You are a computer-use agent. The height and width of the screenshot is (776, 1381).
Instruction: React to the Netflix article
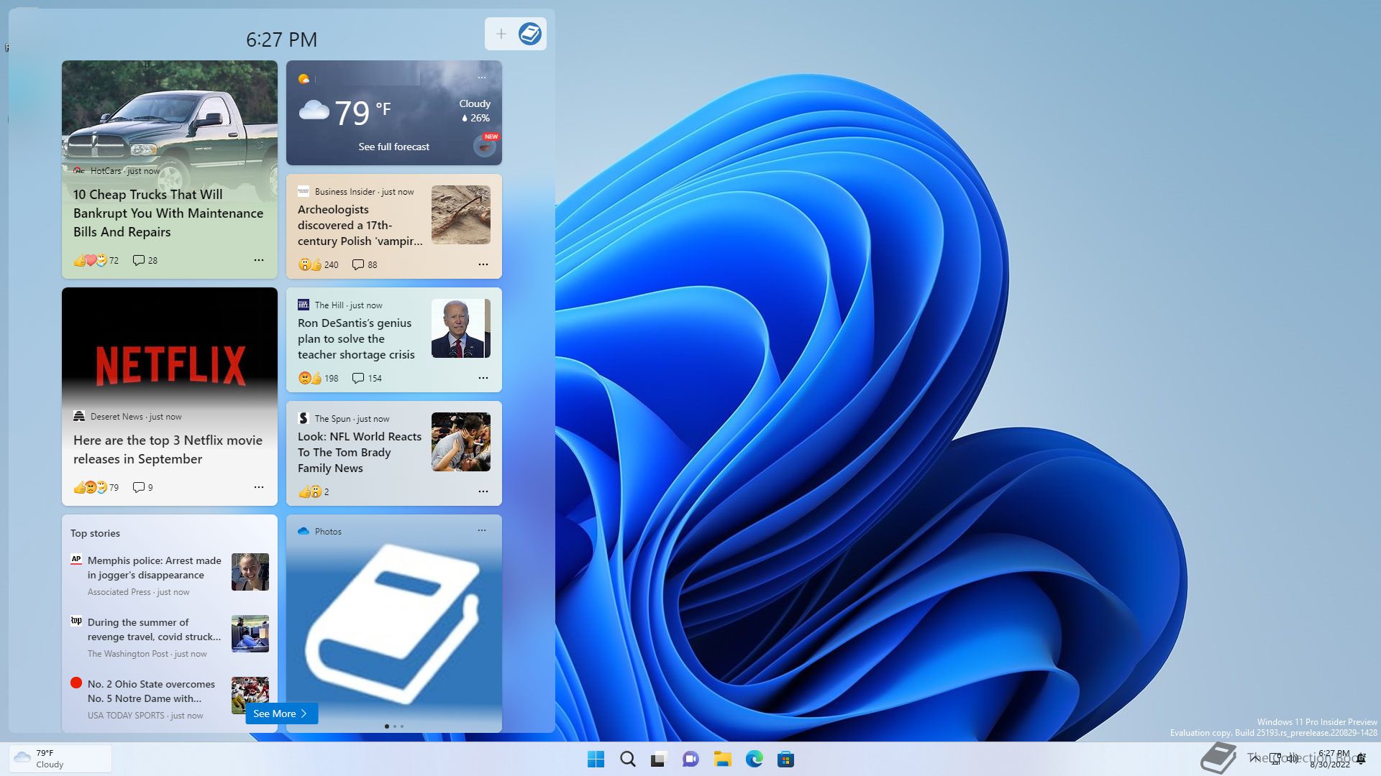click(x=96, y=487)
